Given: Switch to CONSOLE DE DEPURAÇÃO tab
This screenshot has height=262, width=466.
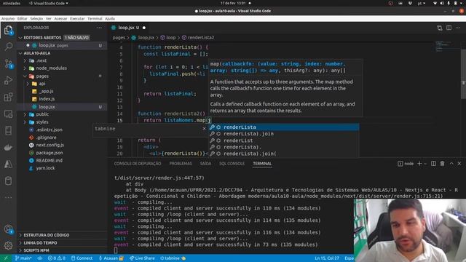Looking at the screenshot, I should pos(138,163).
